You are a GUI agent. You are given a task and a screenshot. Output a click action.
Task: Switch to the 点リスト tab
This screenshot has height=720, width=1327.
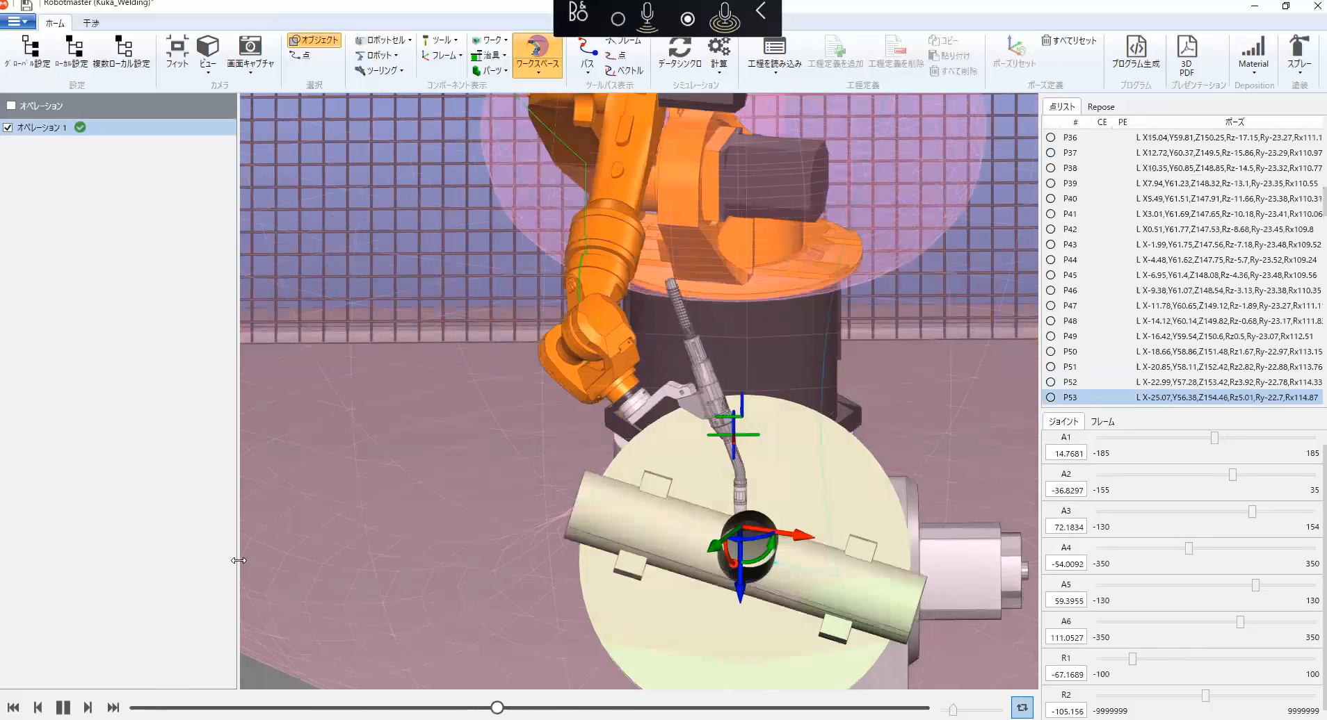(1061, 106)
